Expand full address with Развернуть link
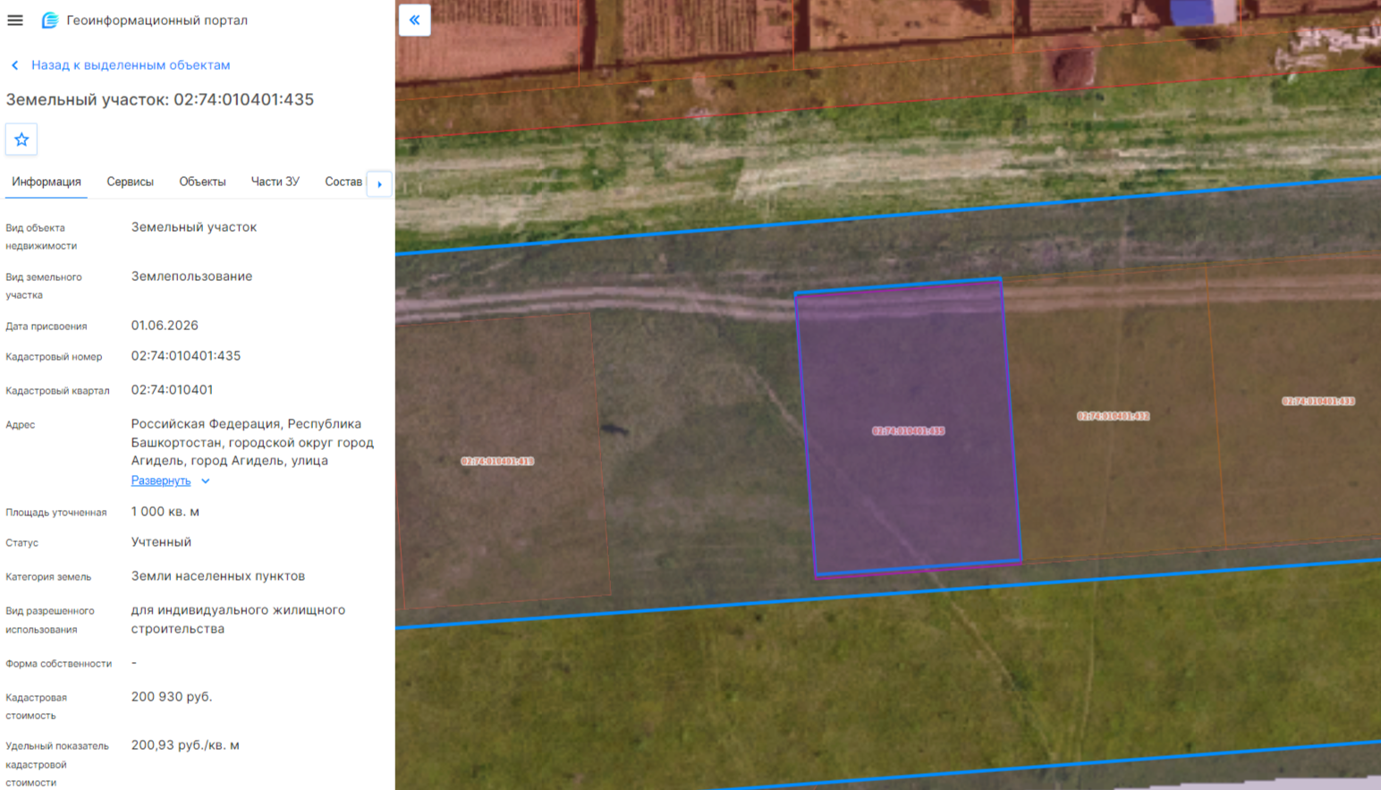Image resolution: width=1381 pixels, height=790 pixels. (161, 480)
